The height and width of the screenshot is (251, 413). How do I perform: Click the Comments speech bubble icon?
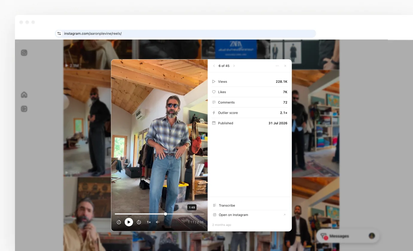pyautogui.click(x=214, y=102)
